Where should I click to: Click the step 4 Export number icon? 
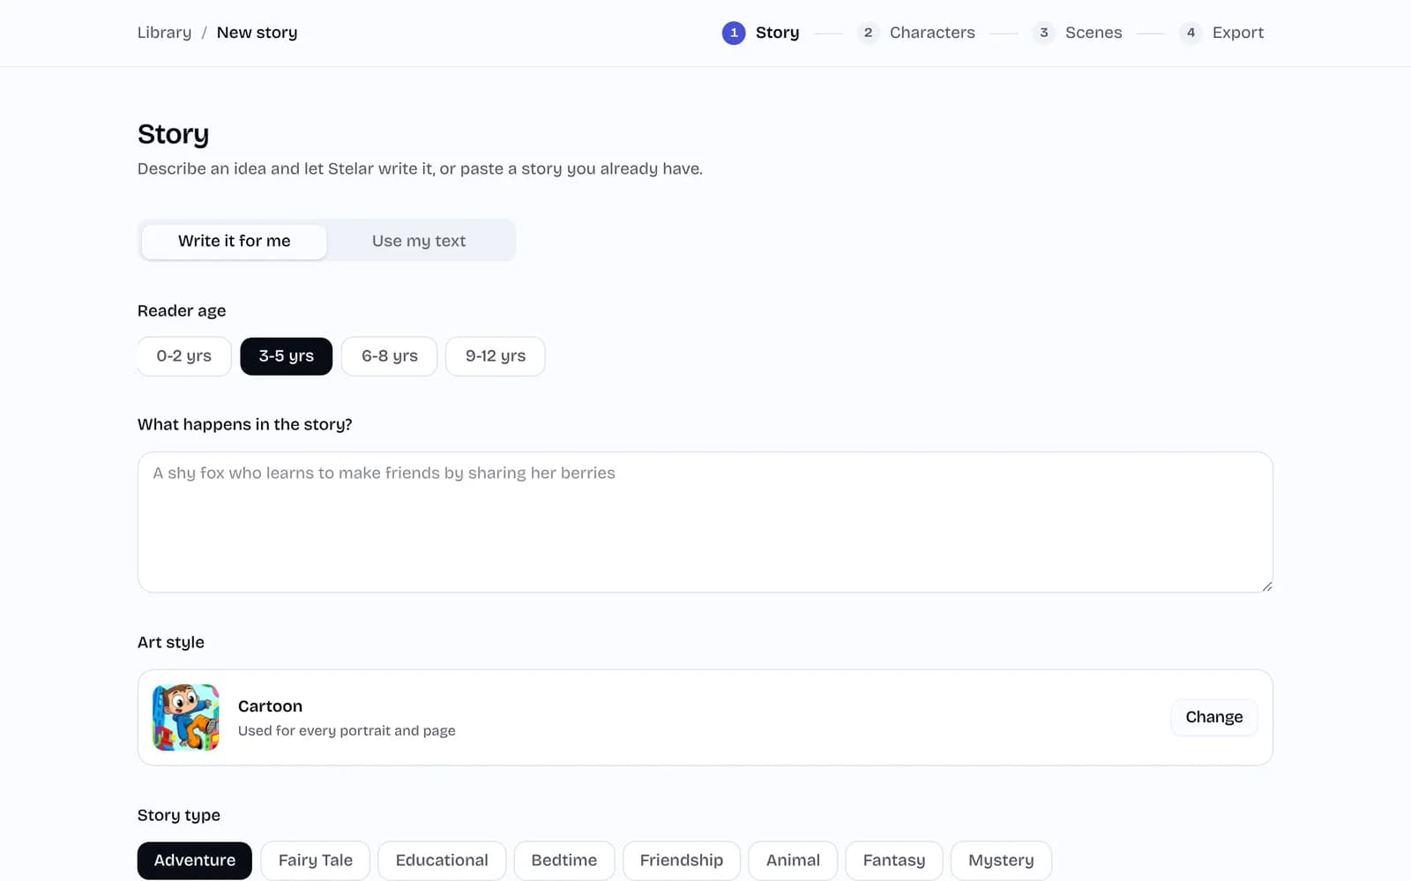1191,33
